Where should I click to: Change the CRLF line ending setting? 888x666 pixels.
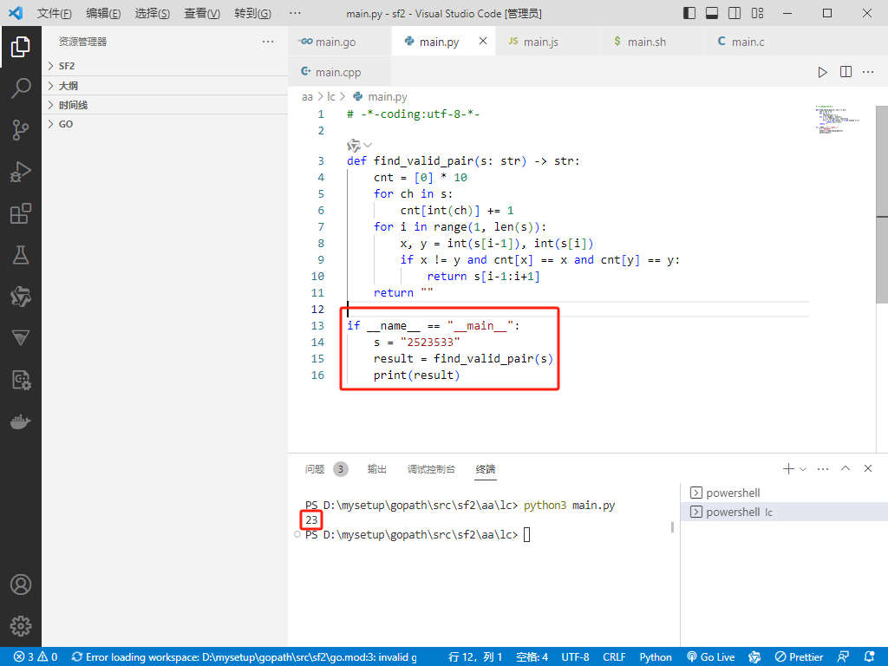pyautogui.click(x=614, y=657)
